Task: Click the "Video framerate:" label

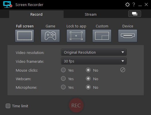Action: 30,61
